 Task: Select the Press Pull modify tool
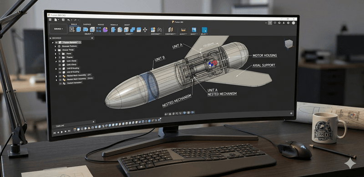click(x=113, y=30)
